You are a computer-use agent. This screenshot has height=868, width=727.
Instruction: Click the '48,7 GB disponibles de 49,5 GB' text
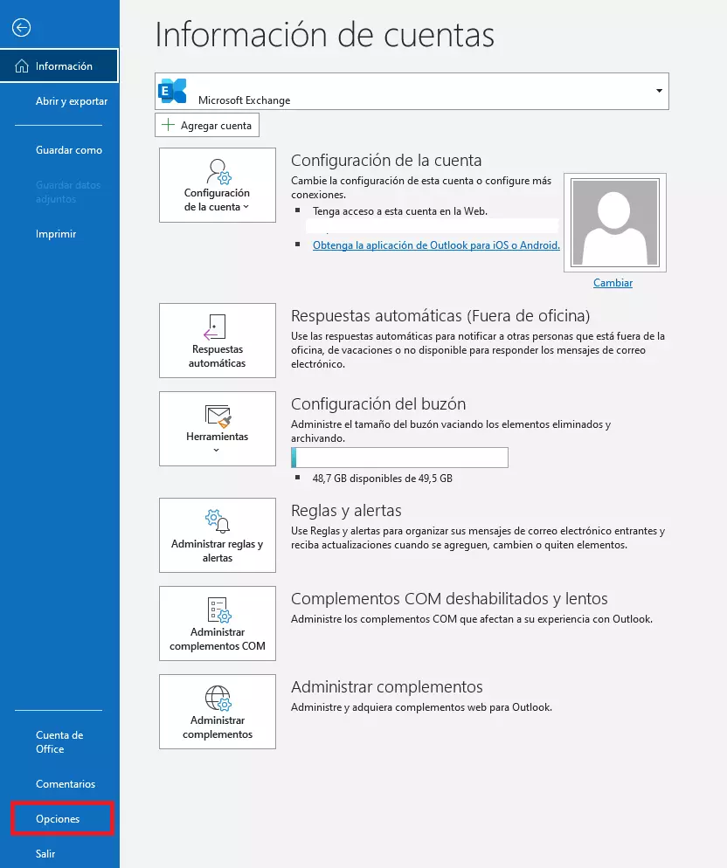pos(383,479)
